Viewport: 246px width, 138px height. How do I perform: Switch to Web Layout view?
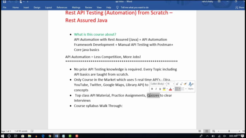click(x=214, y=131)
